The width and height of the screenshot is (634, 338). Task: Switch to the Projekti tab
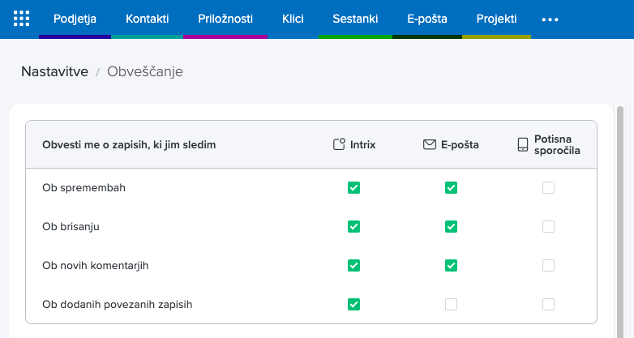[496, 19]
